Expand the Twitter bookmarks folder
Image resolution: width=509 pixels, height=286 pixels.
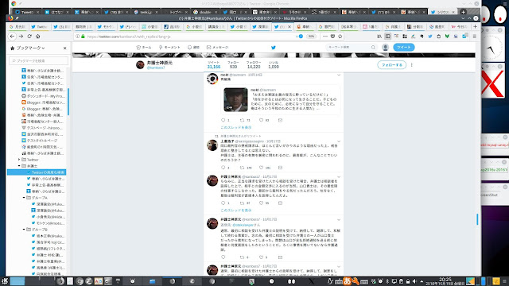coord(19,160)
